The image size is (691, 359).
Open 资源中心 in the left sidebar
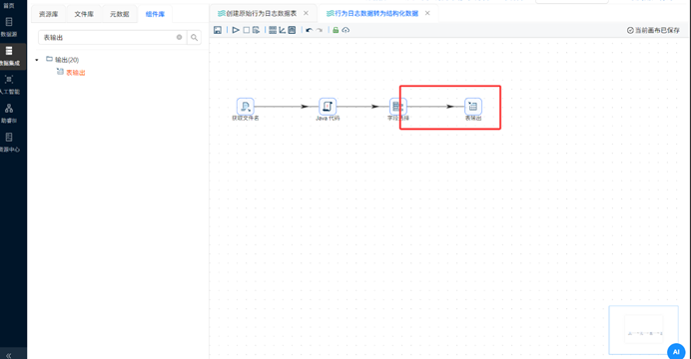tap(9, 142)
